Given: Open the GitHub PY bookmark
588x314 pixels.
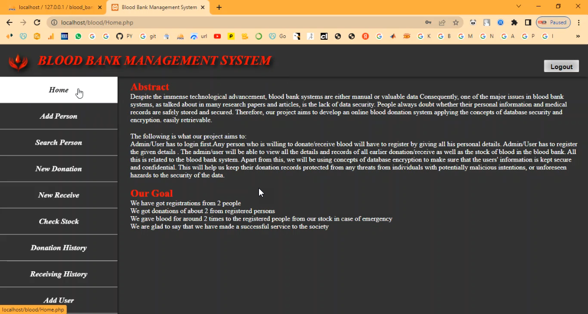Looking at the screenshot, I should pos(125,36).
